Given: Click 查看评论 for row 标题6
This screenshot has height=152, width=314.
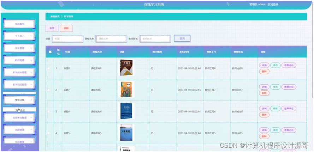Looking at the screenshot, I should point(289,108).
